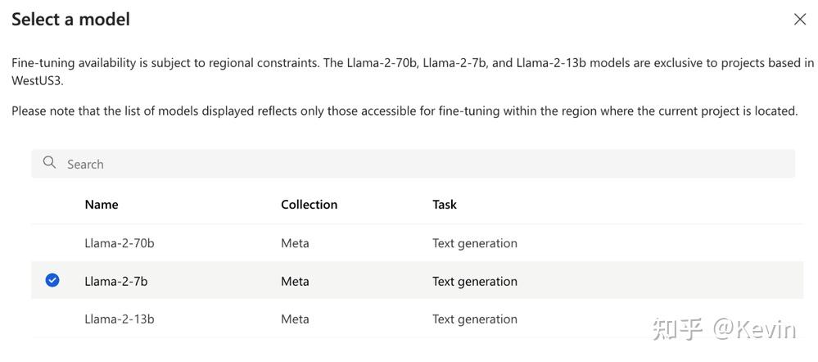
Task: Click the Select a model heading
Action: (x=70, y=20)
